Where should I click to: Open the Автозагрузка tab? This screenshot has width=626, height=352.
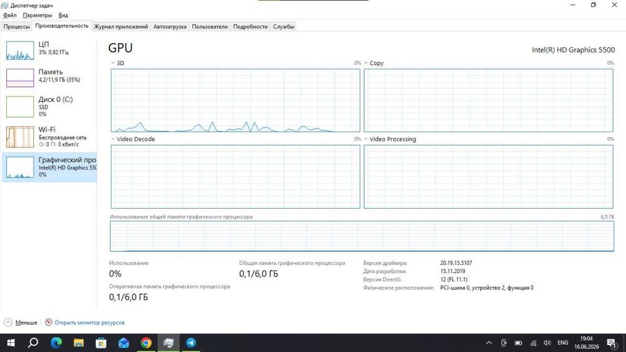point(170,27)
